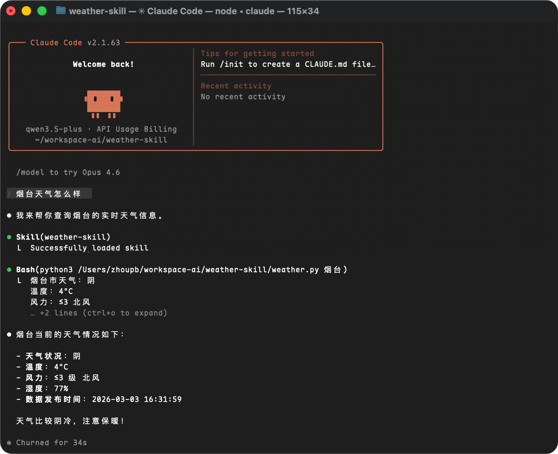Screen dimensions: 558x454
Task: Click the prompt chevron before 烟台天气怎么样
Action: pos(9,194)
